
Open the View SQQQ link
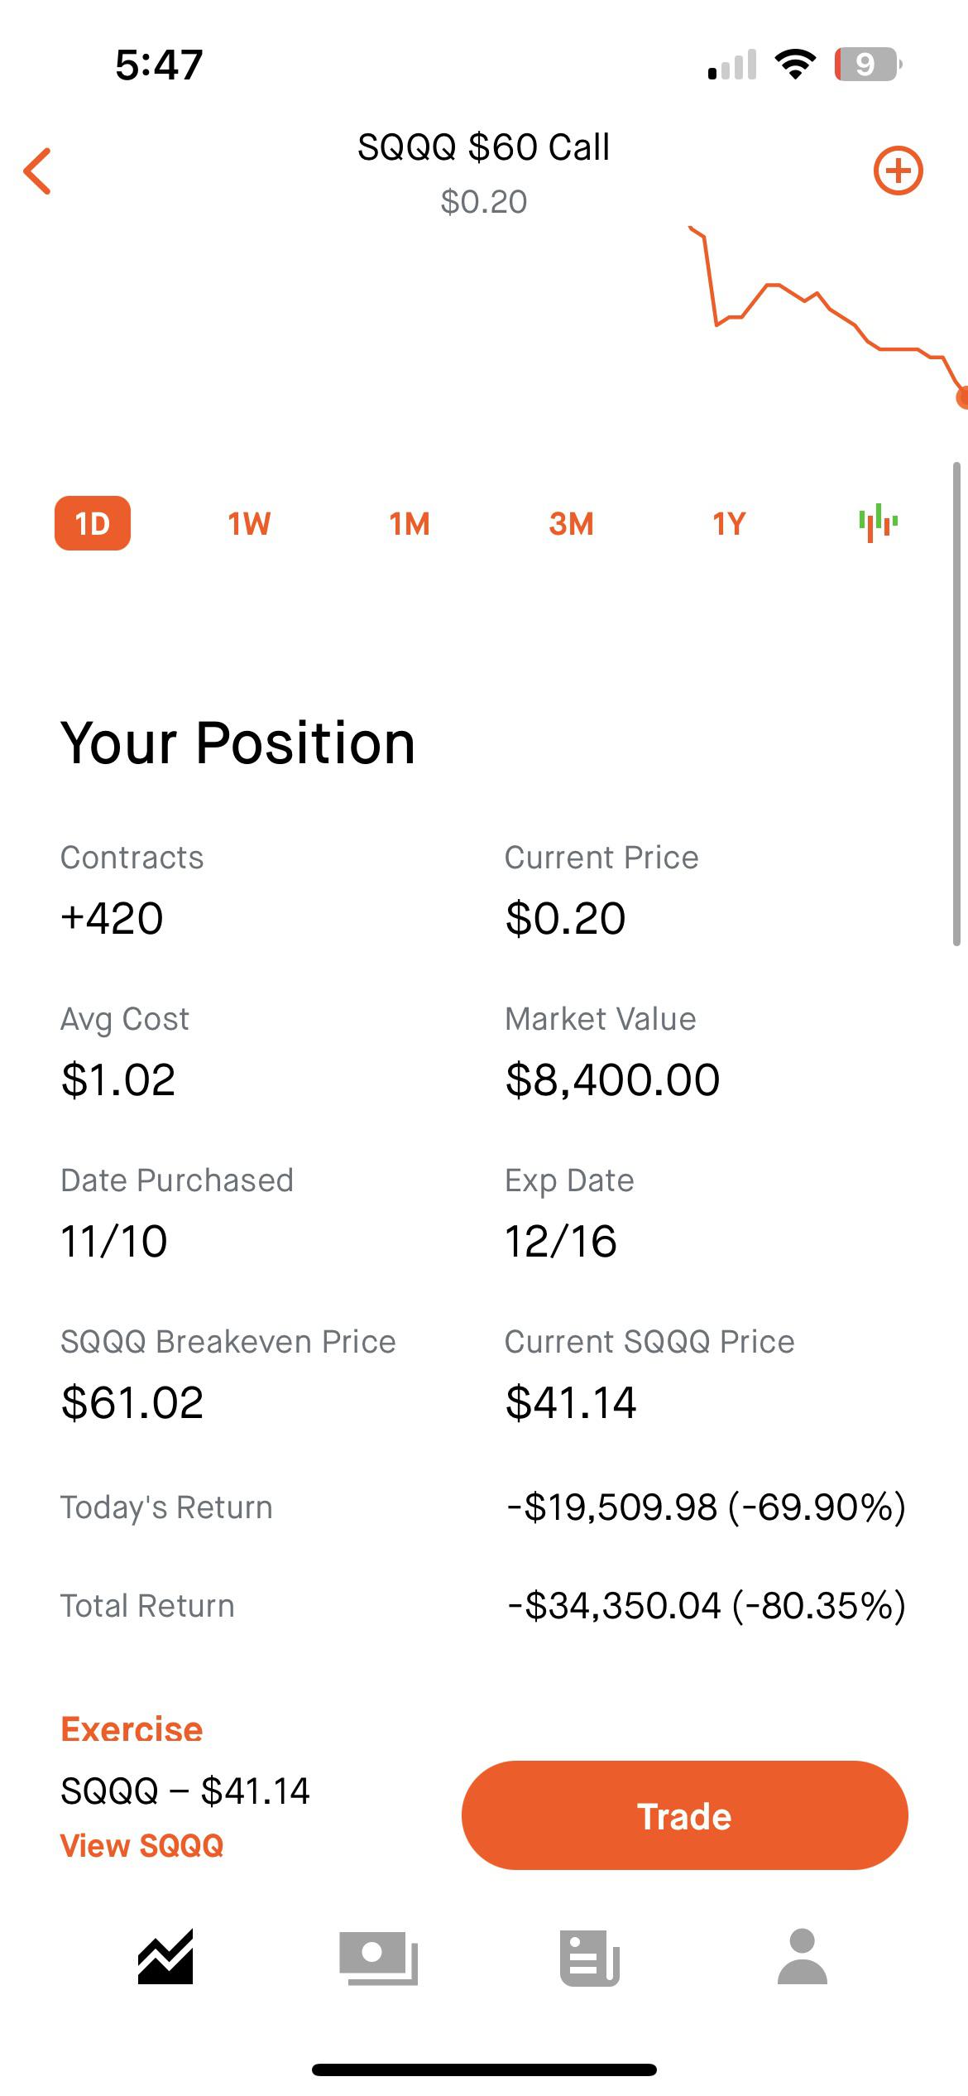[141, 1845]
